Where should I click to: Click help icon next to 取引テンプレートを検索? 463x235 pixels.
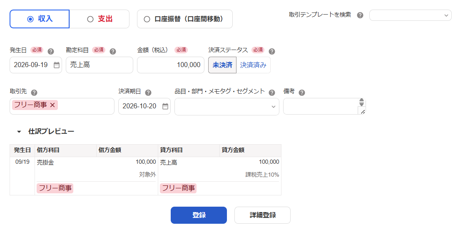coord(360,15)
